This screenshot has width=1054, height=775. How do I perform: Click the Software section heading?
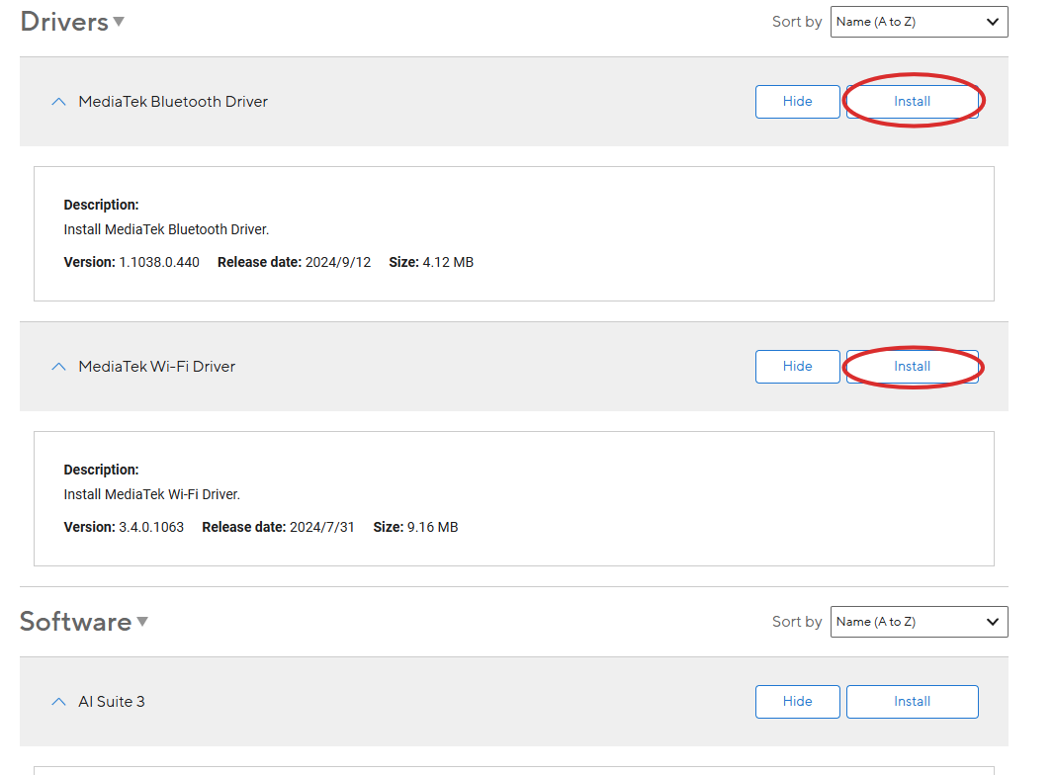[75, 622]
